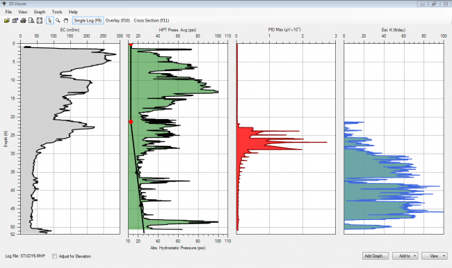Click the Print icon in the toolbar
452x268 pixels.
[x=23, y=20]
